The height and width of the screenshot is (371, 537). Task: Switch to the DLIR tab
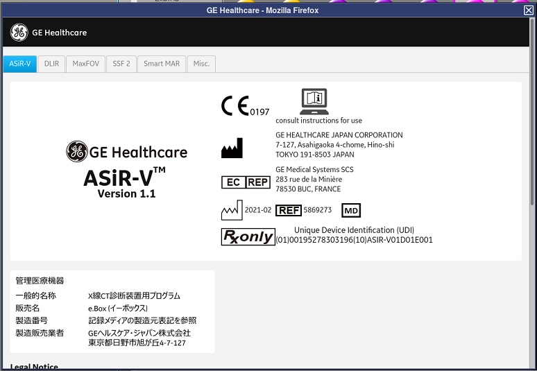pyautogui.click(x=51, y=64)
